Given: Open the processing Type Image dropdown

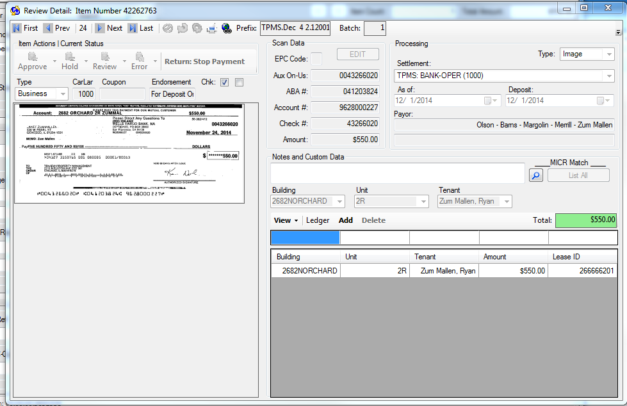Looking at the screenshot, I should (x=608, y=54).
